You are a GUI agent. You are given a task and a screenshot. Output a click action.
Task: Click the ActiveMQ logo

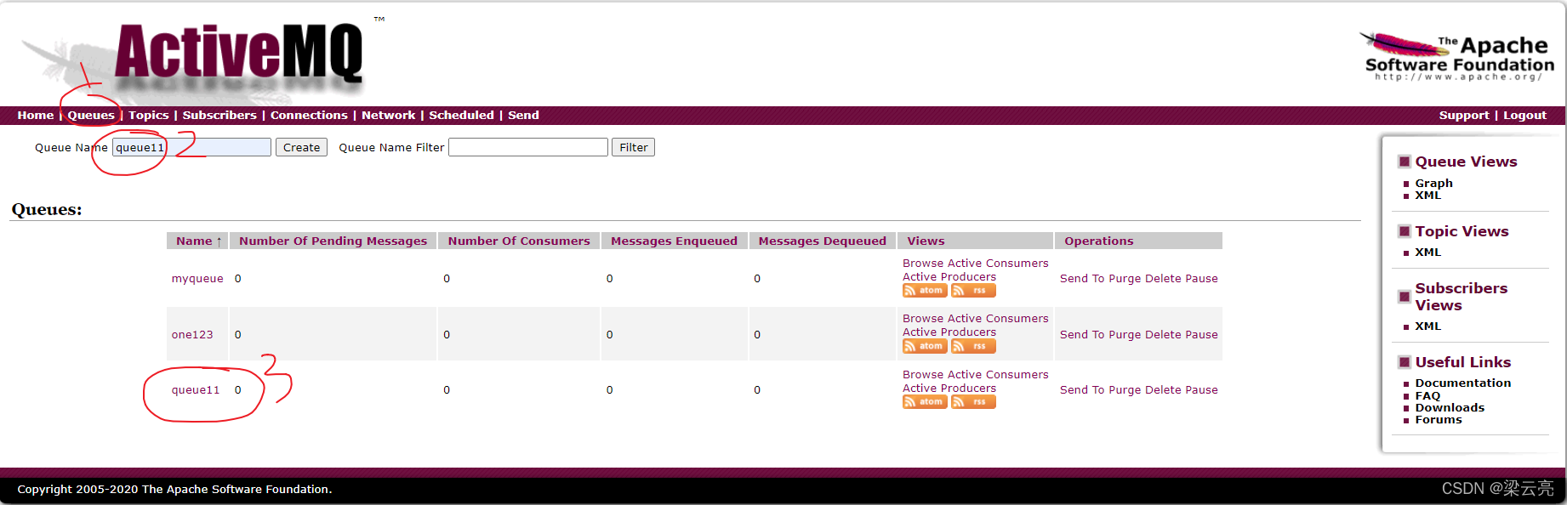[x=238, y=55]
